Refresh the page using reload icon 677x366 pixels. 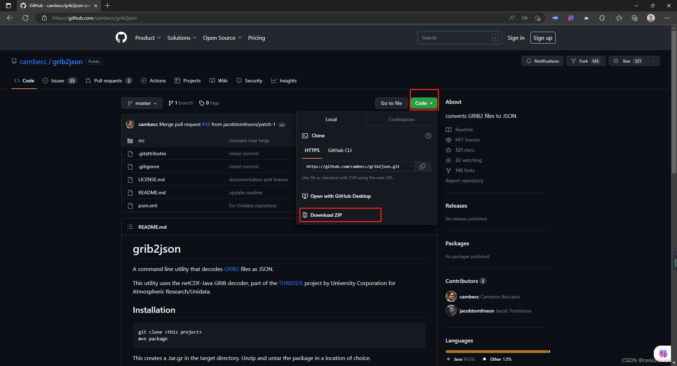pyautogui.click(x=25, y=18)
